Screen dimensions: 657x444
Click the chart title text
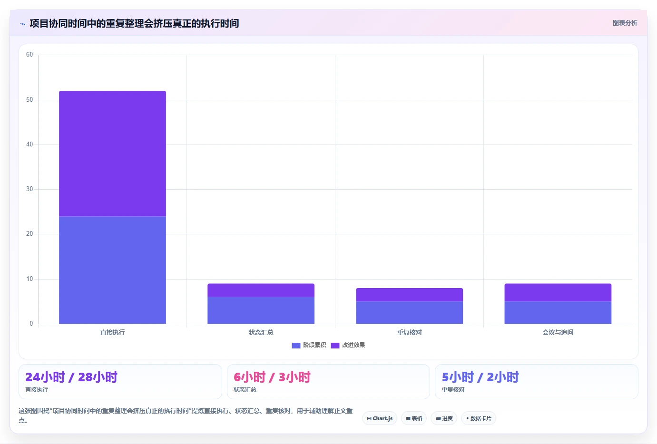tap(134, 23)
